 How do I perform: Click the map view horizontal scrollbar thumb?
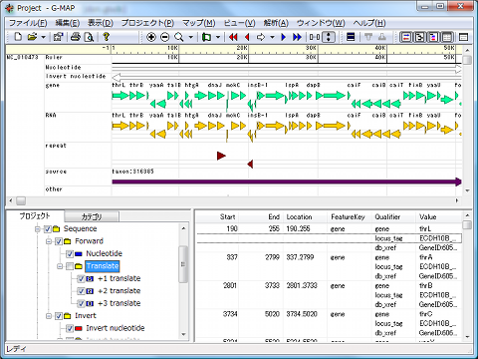pos(21,200)
